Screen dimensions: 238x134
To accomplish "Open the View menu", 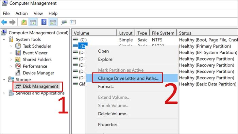I will coord(38,13).
